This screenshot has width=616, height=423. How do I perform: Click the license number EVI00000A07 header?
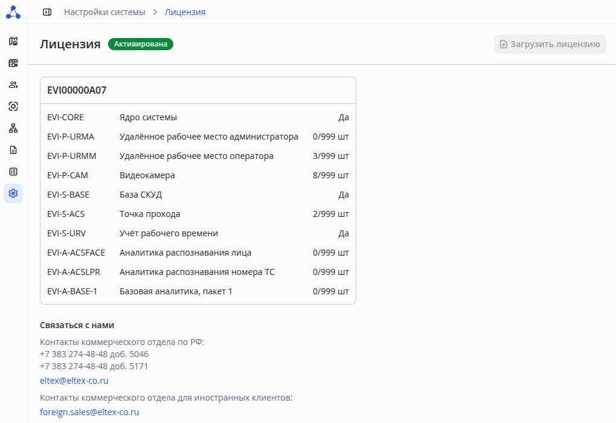[77, 91]
